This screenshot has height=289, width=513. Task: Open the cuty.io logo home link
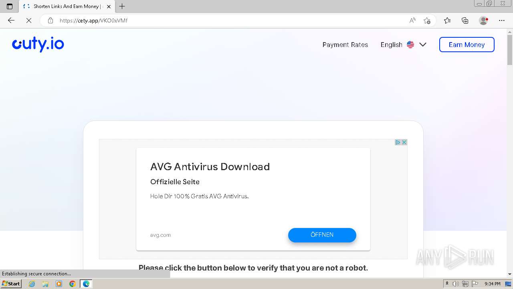(38, 45)
